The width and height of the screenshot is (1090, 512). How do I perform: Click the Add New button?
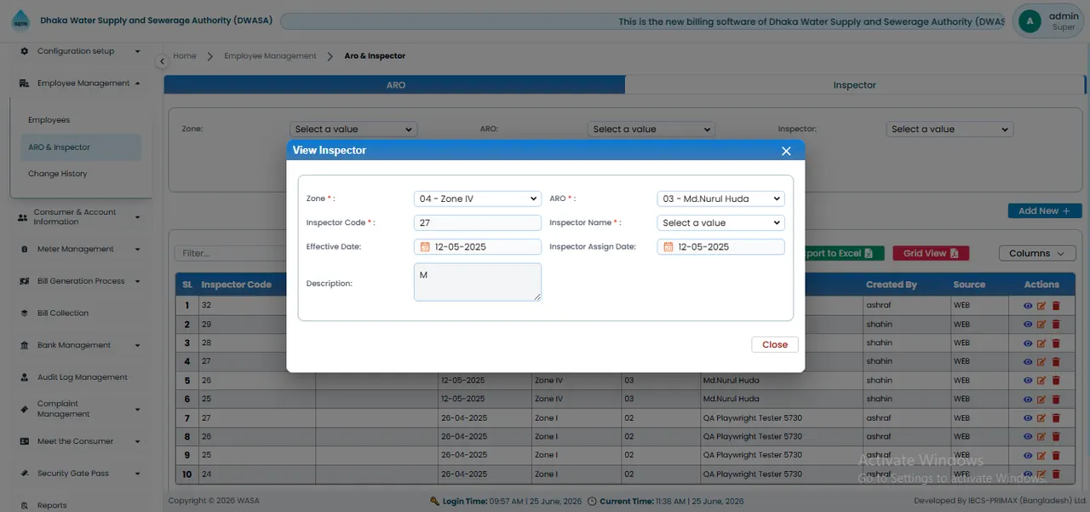(x=1045, y=210)
